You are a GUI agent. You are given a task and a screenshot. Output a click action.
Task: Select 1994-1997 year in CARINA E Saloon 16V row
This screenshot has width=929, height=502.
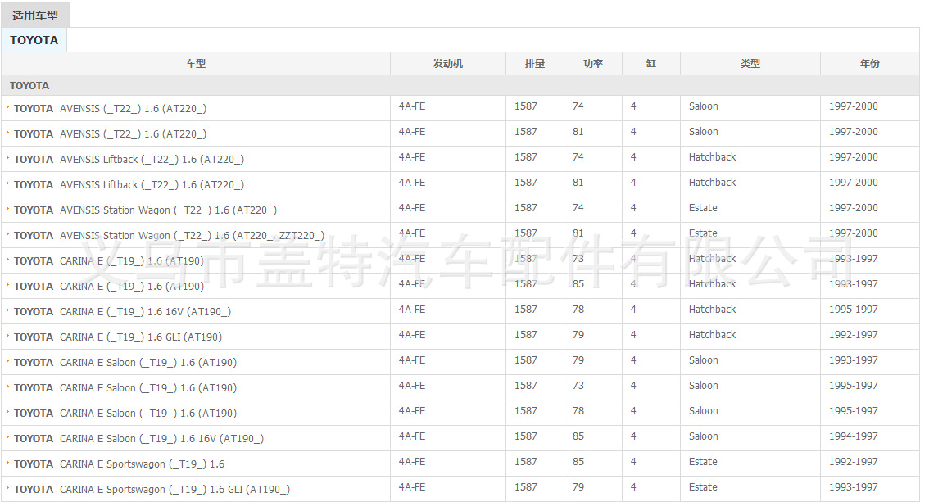click(853, 436)
